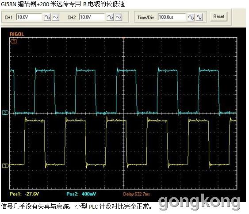Click the trigger level T marker
Image resolution: width=249 pixels, height=214 pixels.
[14, 42]
